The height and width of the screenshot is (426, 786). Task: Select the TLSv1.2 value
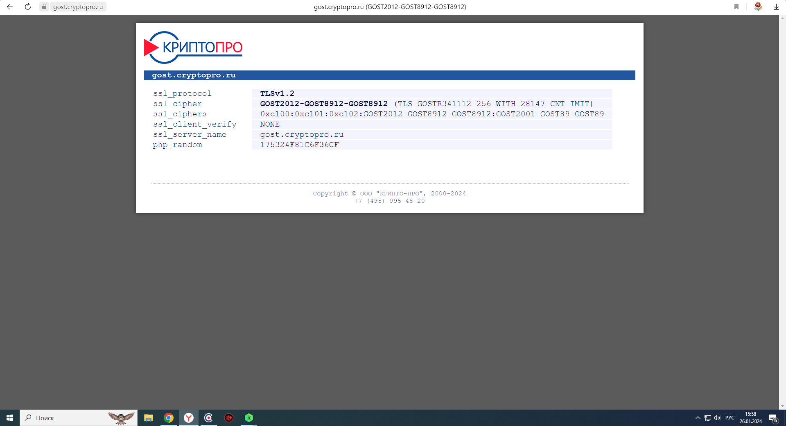click(277, 93)
